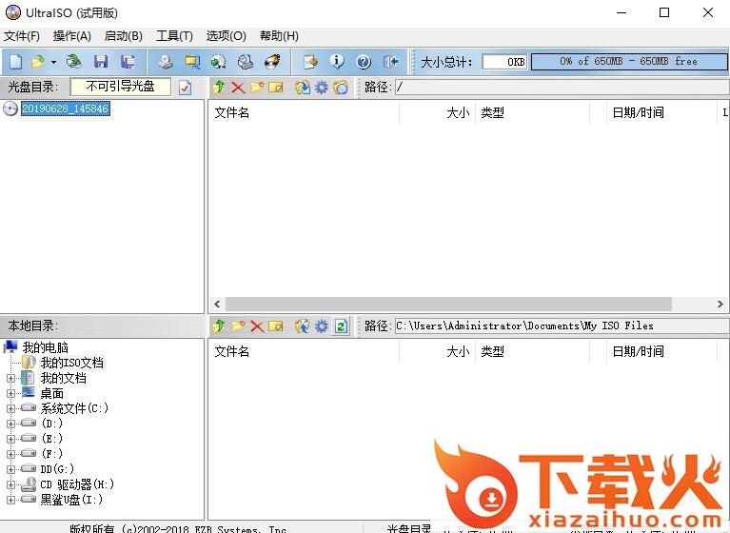The height and width of the screenshot is (533, 730).
Task: Open the 启动(B) menu
Action: pos(124,36)
